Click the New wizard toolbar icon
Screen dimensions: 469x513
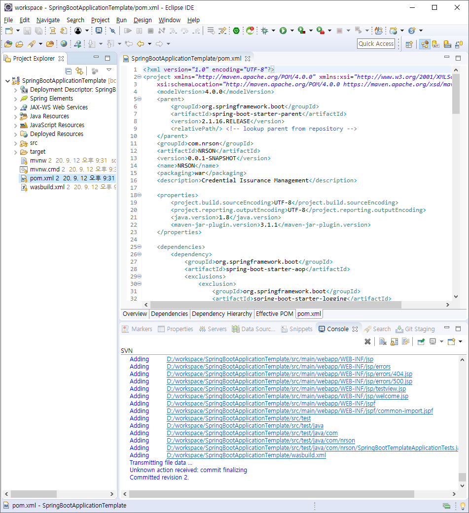(x=9, y=31)
